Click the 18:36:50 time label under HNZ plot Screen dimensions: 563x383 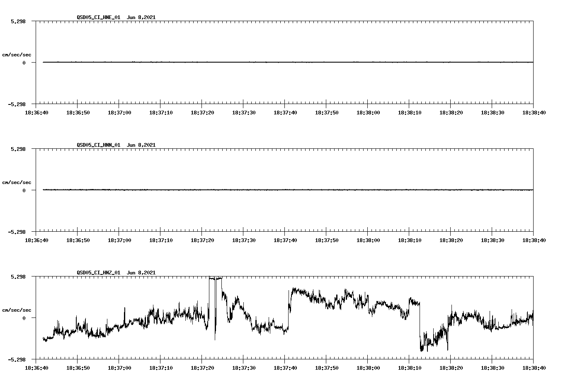pos(78,368)
